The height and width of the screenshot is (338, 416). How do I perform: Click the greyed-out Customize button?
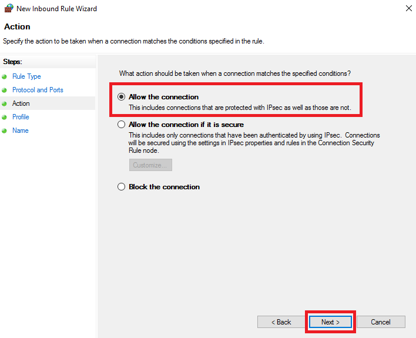(x=150, y=165)
